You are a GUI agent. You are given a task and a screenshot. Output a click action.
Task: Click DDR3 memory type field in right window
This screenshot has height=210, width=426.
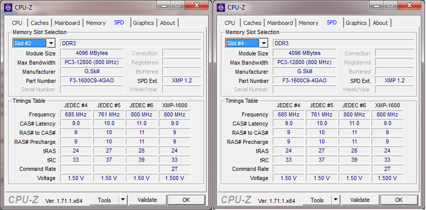tap(344, 43)
